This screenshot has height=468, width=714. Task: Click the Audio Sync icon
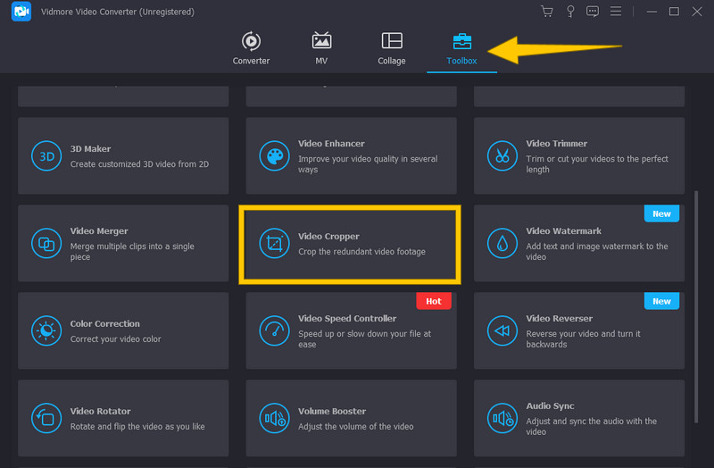502,418
